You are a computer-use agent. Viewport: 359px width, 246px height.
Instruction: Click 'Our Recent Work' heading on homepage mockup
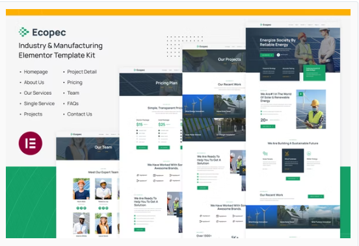(x=271, y=195)
